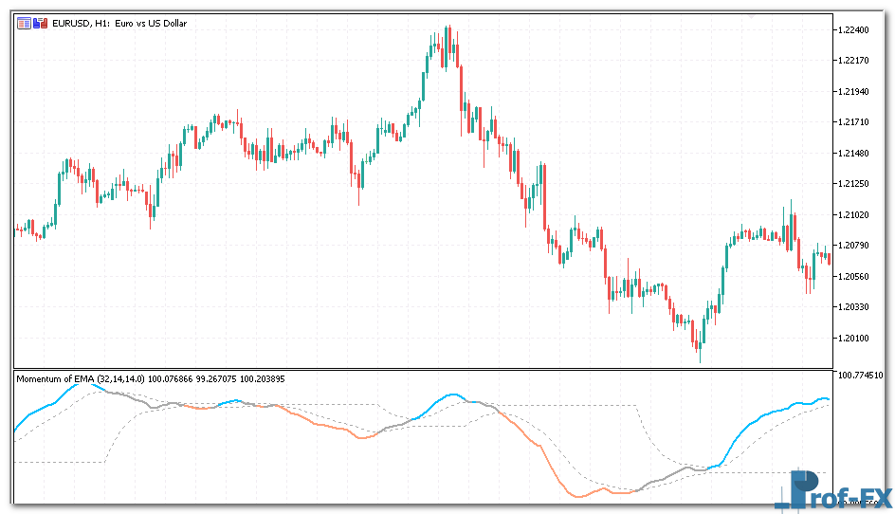This screenshot has height=514, width=895.
Task: Click the 1.20790 price axis label
Action: (857, 246)
